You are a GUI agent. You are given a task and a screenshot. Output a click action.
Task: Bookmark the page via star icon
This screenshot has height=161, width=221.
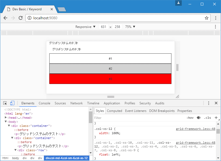207,18
